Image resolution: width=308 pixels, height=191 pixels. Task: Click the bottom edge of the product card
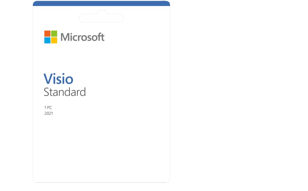pyautogui.click(x=102, y=182)
